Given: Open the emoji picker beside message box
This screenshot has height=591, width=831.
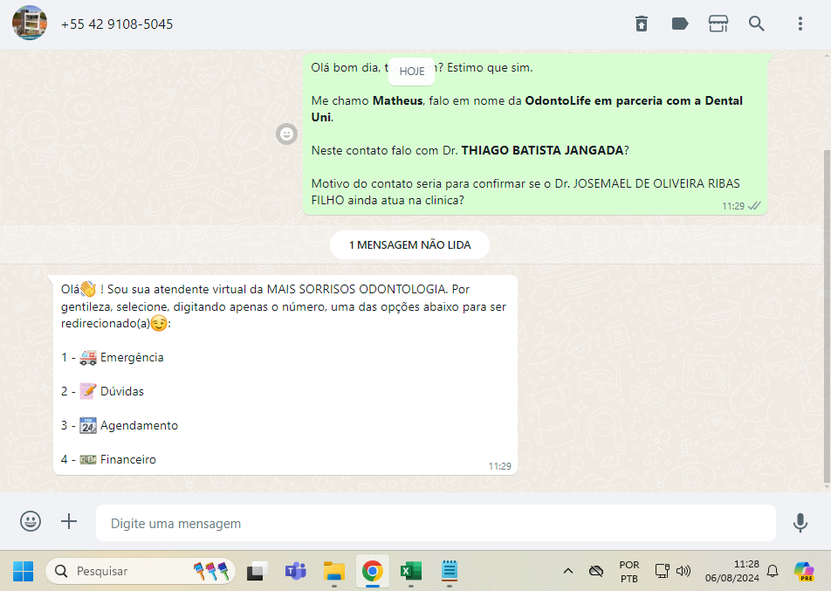Looking at the screenshot, I should click(31, 521).
